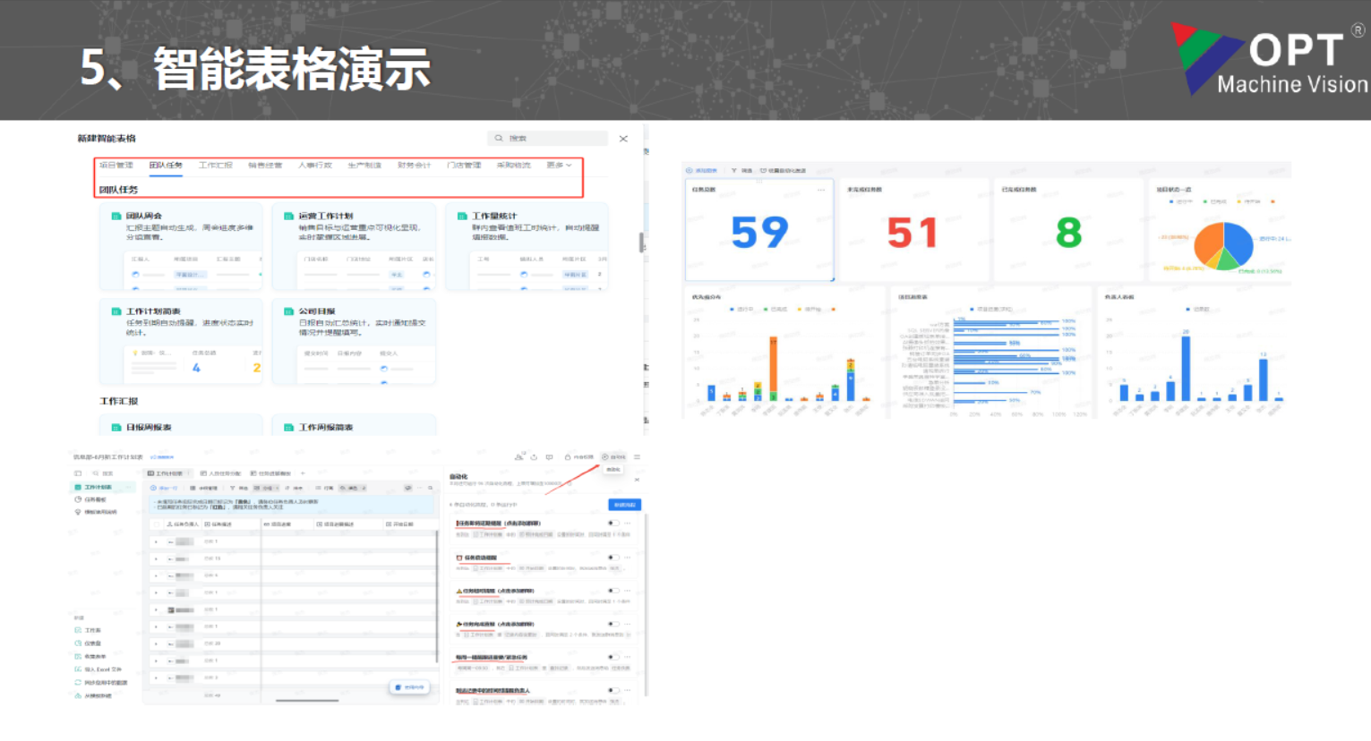Switch to the 销售经营 template tab

(x=265, y=165)
